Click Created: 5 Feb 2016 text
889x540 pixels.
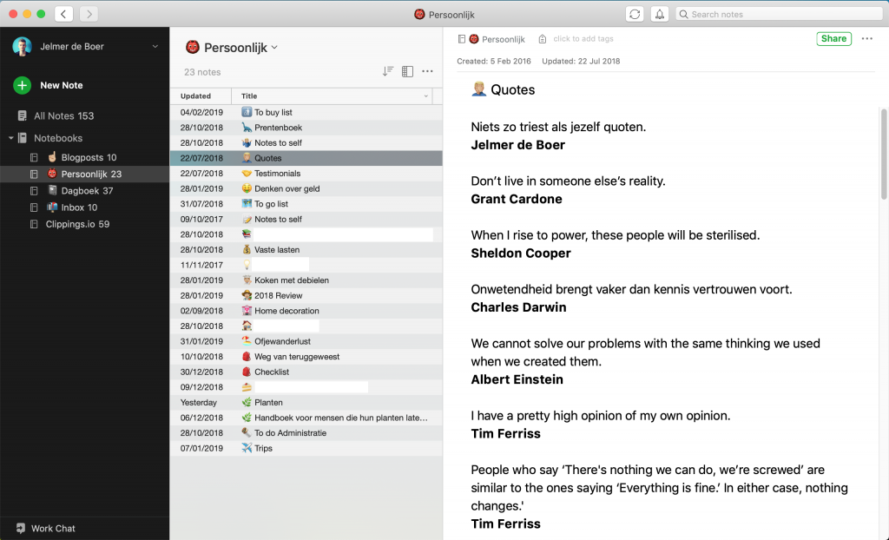pos(494,62)
